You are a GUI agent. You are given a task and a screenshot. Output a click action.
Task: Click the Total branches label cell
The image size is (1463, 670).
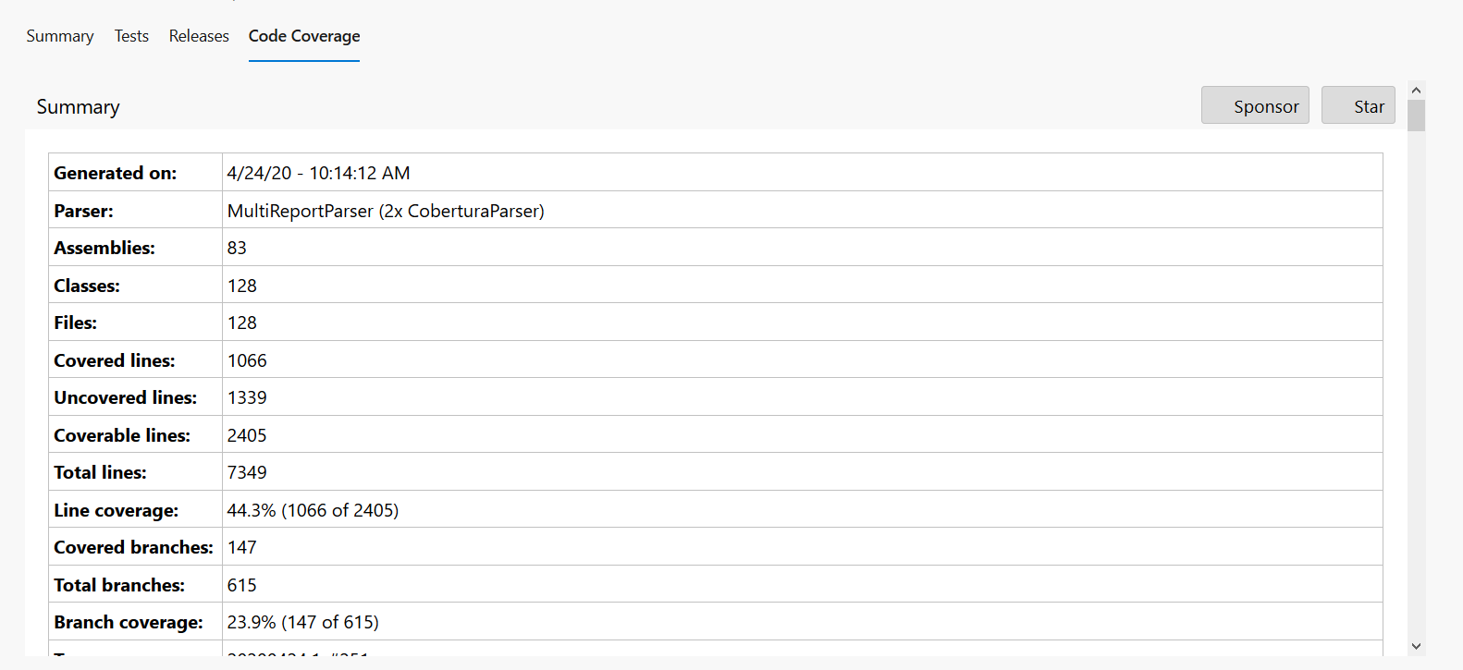[x=119, y=585]
